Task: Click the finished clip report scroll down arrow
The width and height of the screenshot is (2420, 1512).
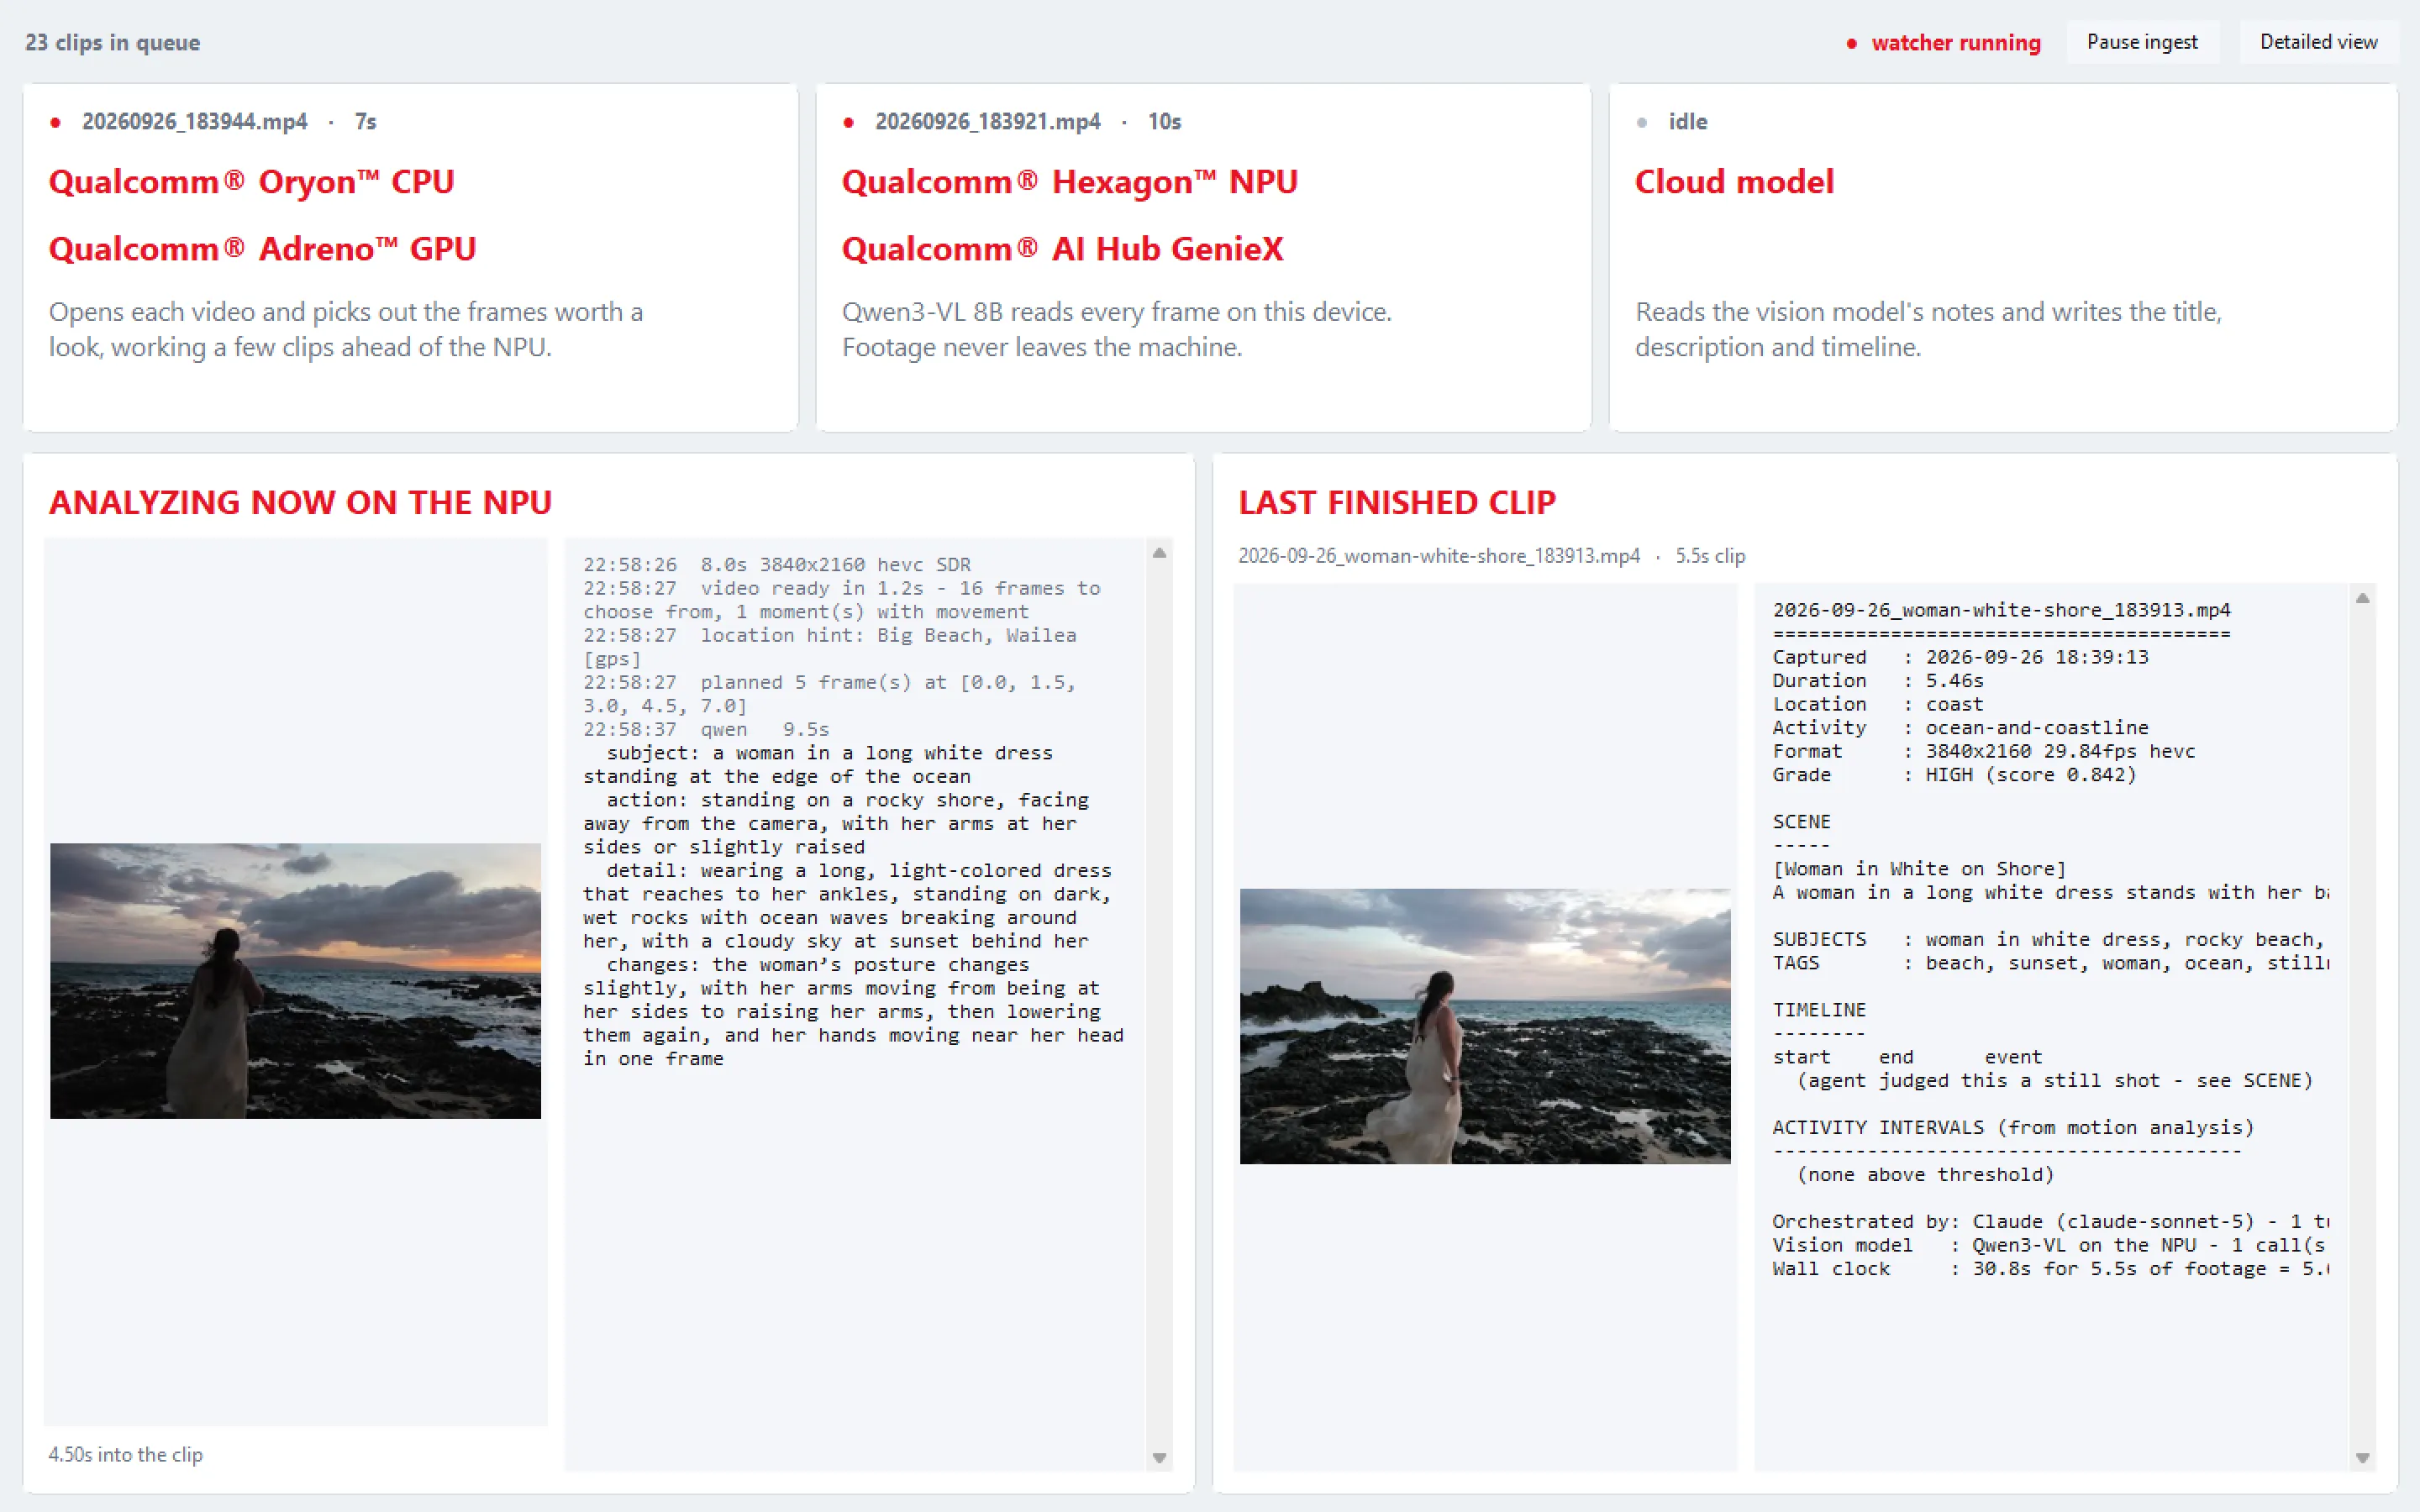Action: [2362, 1458]
